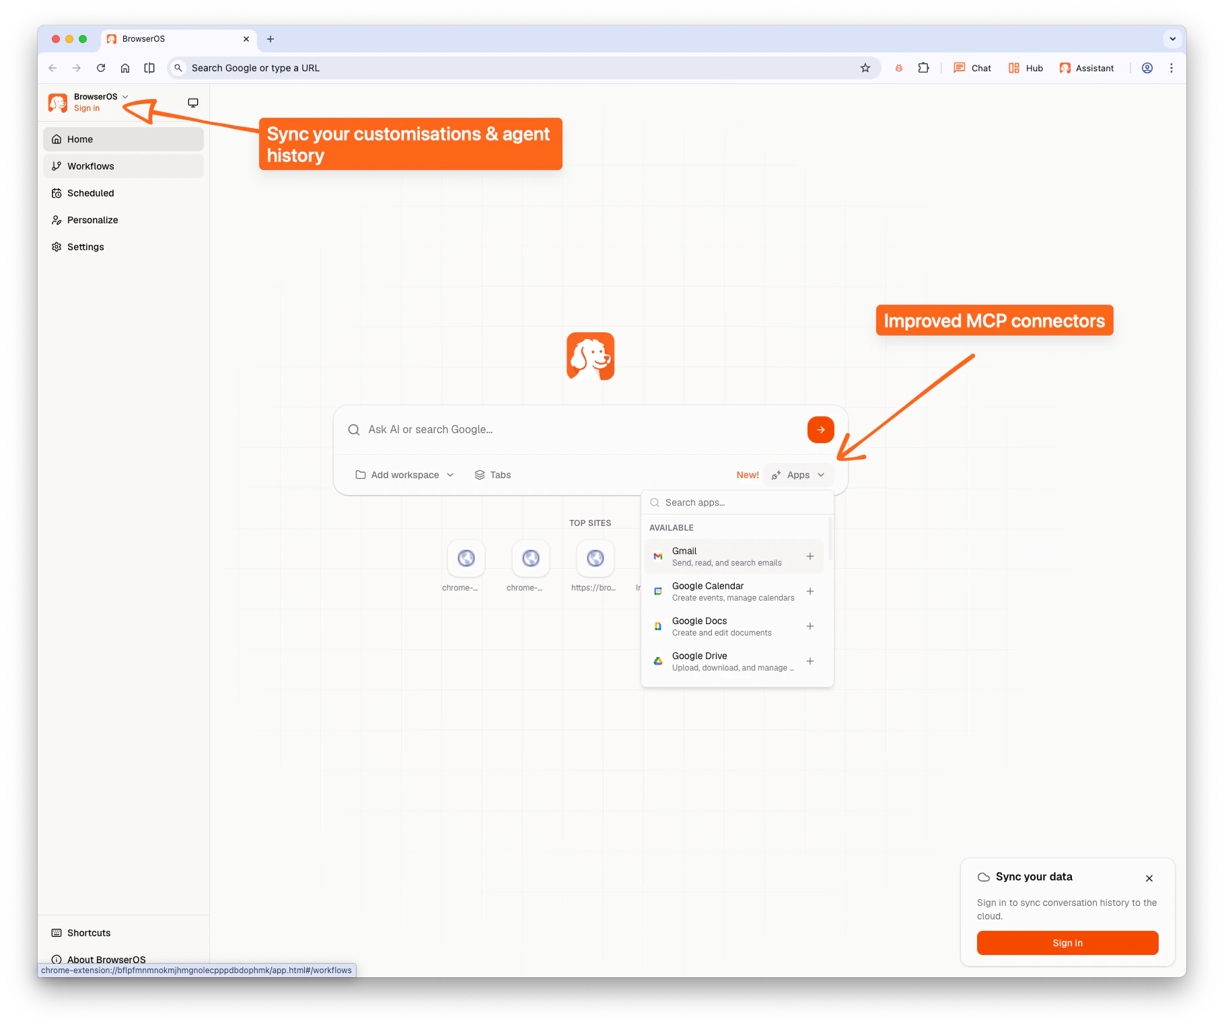Viewport: 1224px width, 1027px height.
Task: Sign in from the Sync your data card
Action: (1067, 942)
